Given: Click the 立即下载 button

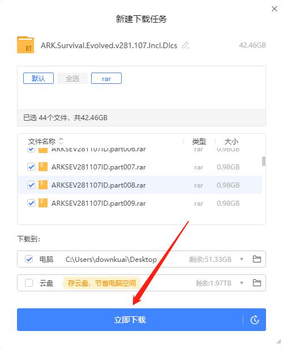Looking at the screenshot, I should tap(130, 320).
